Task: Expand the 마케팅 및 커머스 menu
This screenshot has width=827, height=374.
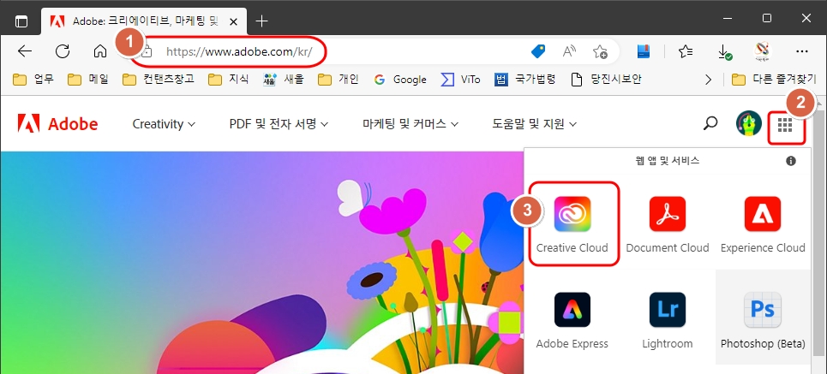Action: 411,124
